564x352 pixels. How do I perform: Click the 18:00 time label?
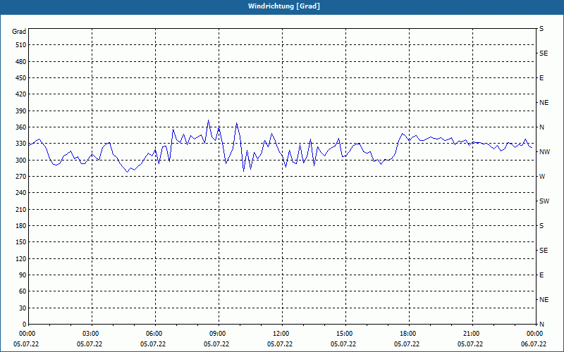(408, 334)
